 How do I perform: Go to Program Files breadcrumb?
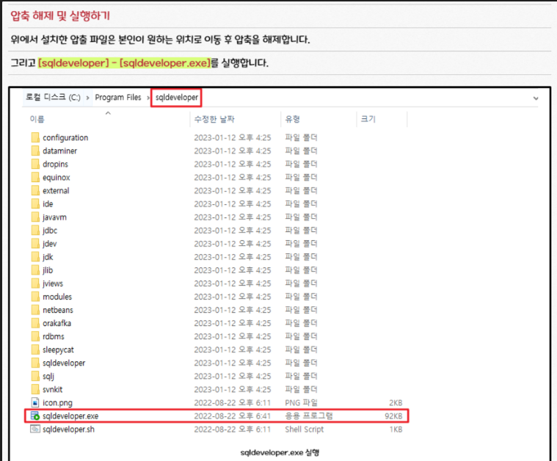118,98
